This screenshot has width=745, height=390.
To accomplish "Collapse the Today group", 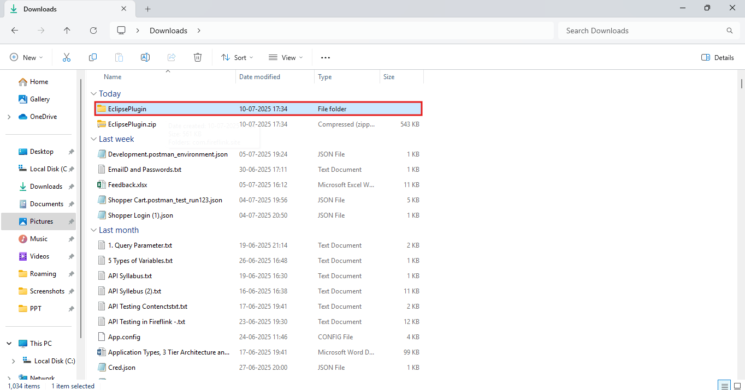I will pyautogui.click(x=94, y=94).
